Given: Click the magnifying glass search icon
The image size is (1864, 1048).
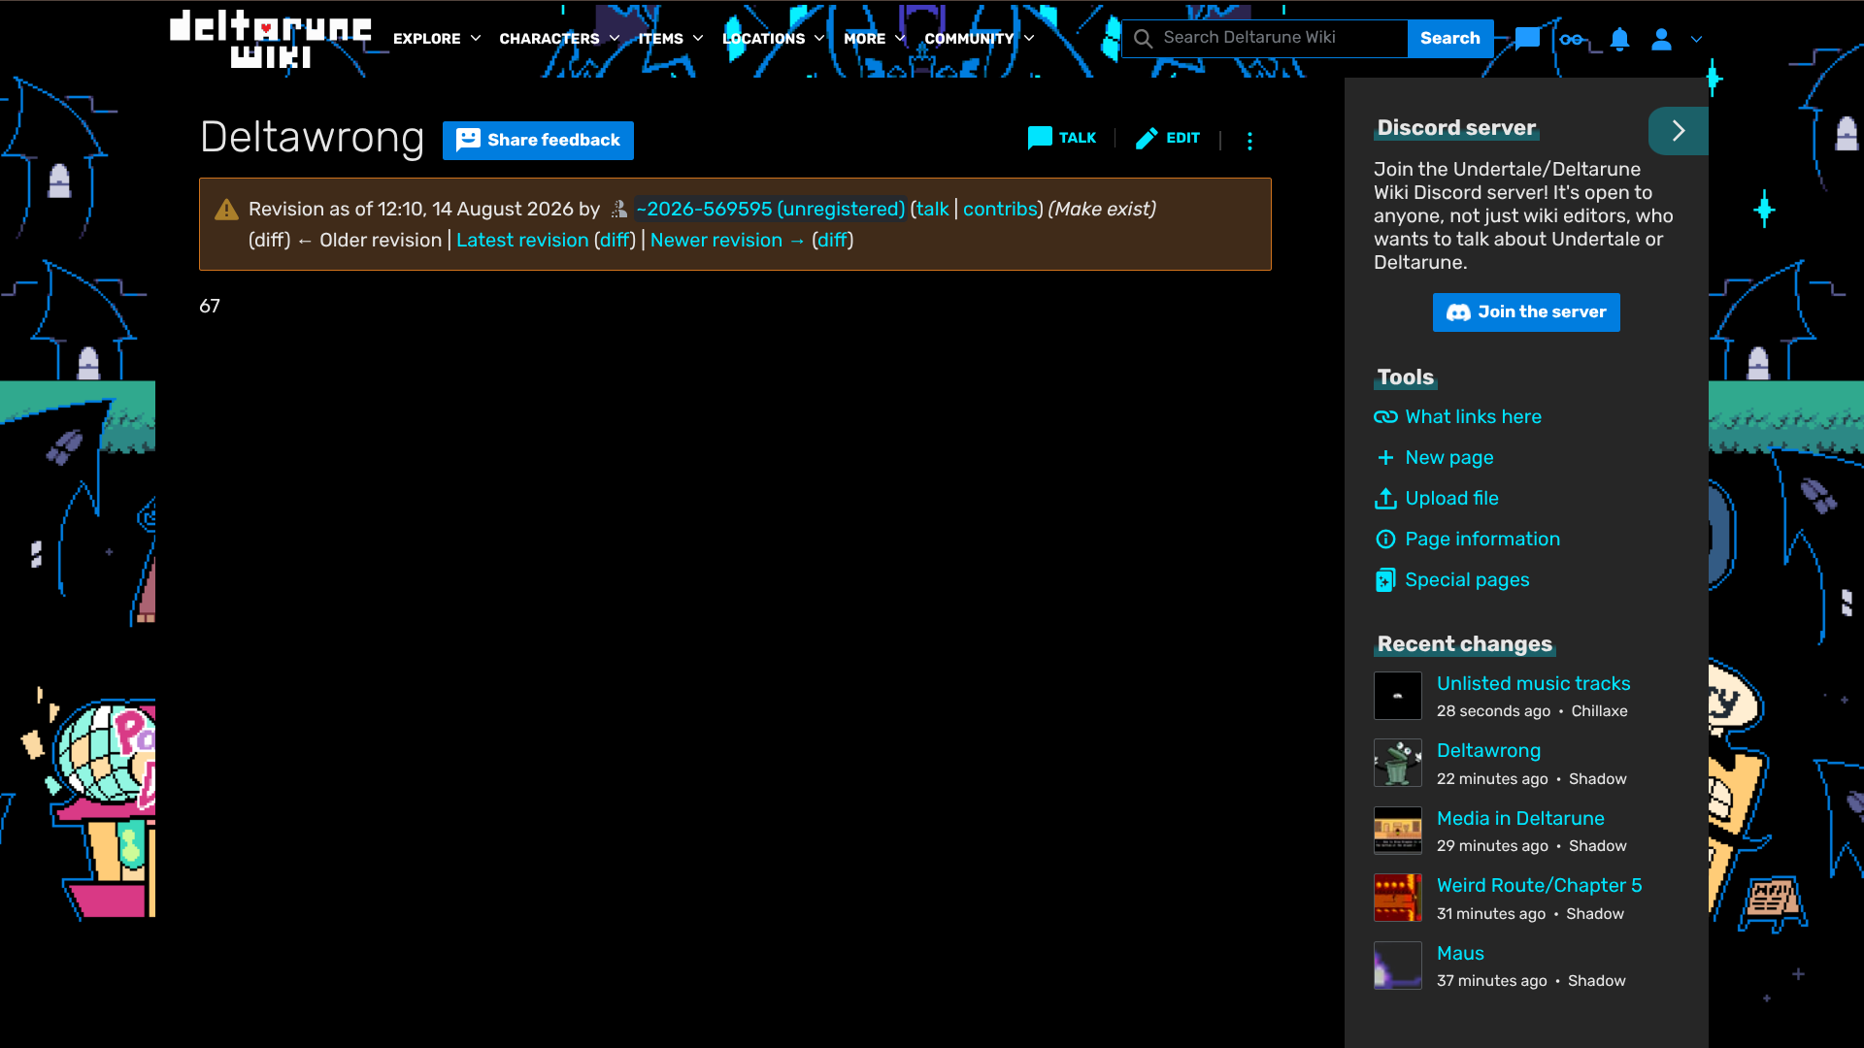Looking at the screenshot, I should point(1143,39).
